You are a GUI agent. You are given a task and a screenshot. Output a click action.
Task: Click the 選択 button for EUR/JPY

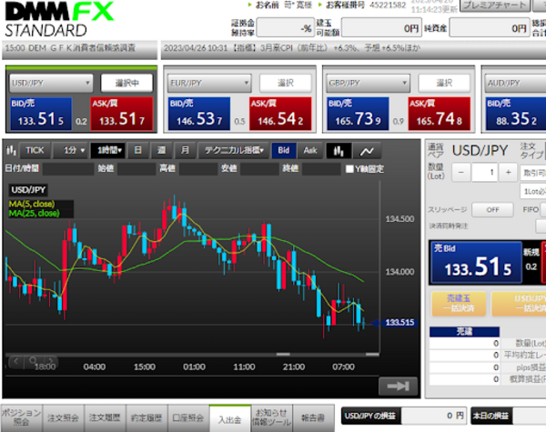pyautogui.click(x=285, y=83)
